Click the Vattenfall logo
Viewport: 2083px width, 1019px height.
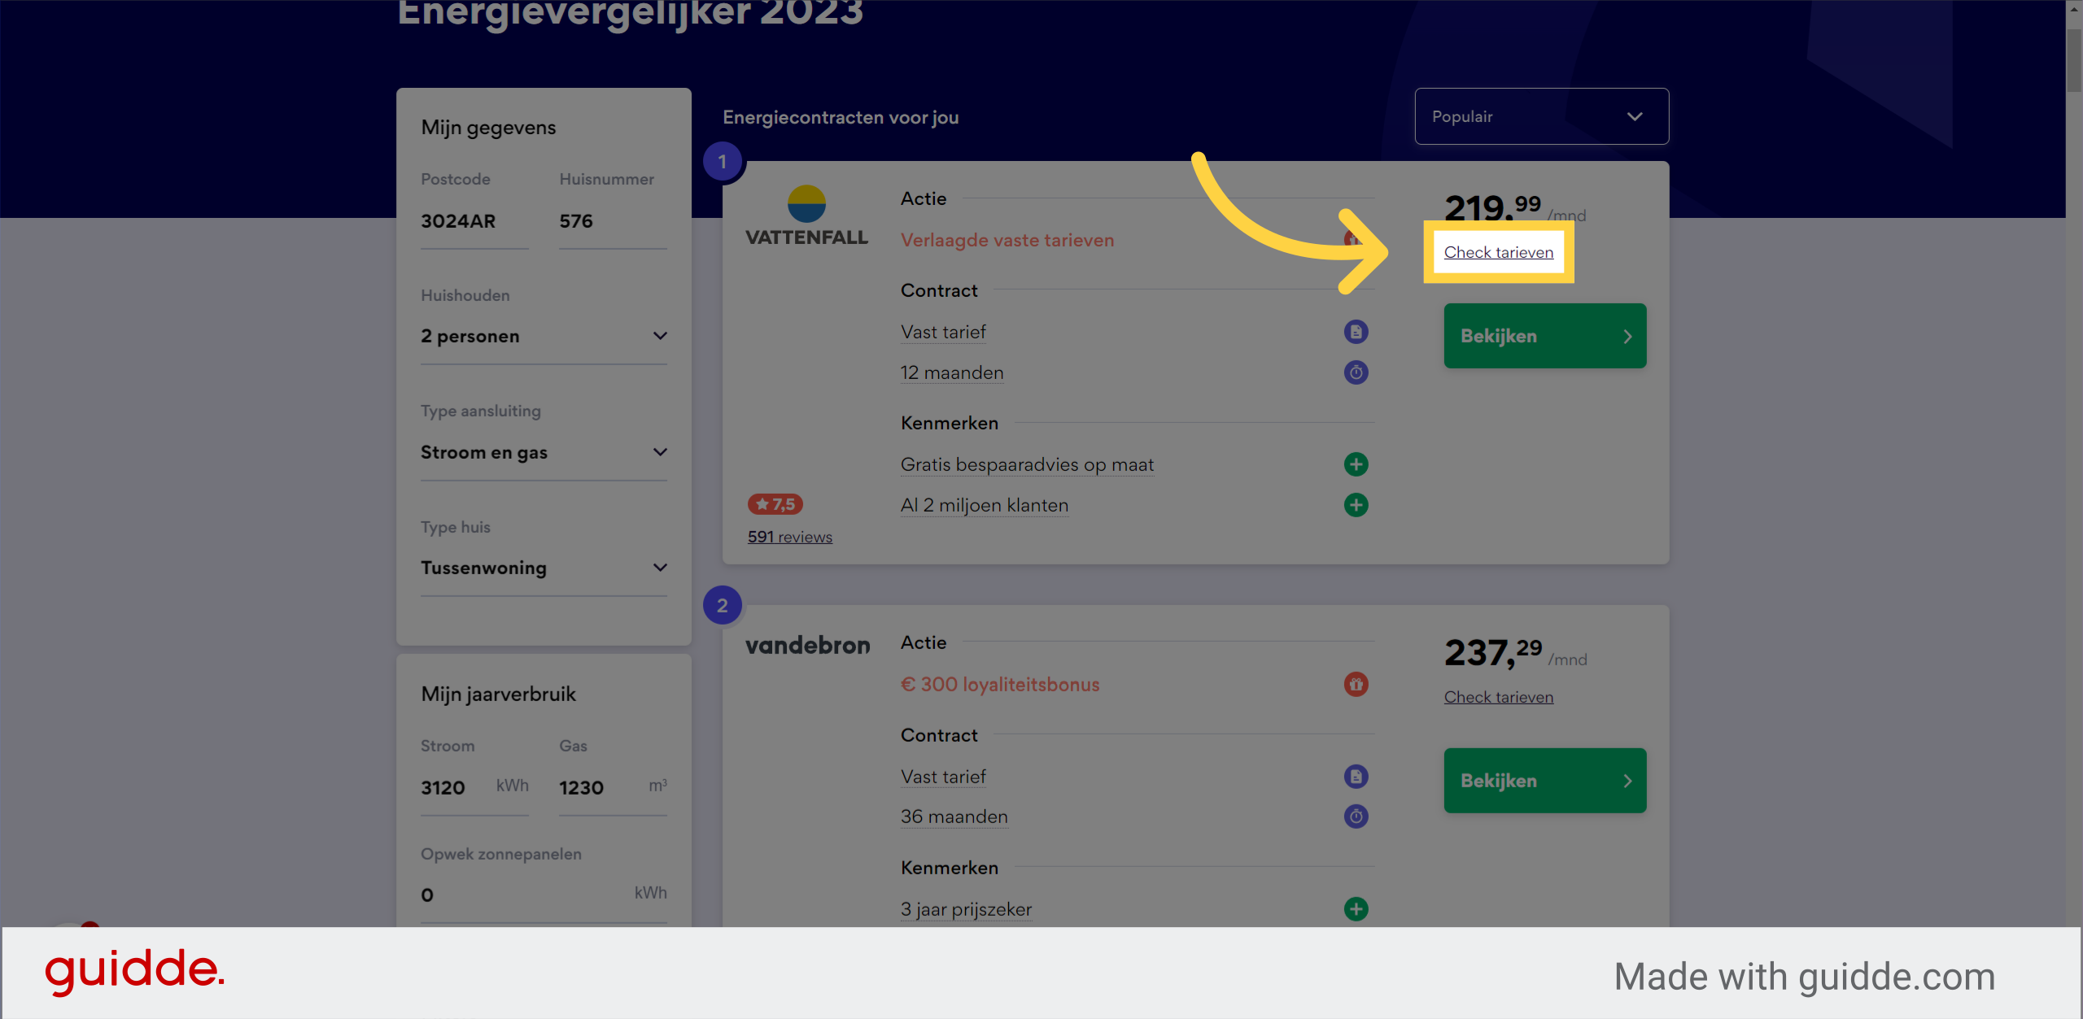click(x=806, y=216)
